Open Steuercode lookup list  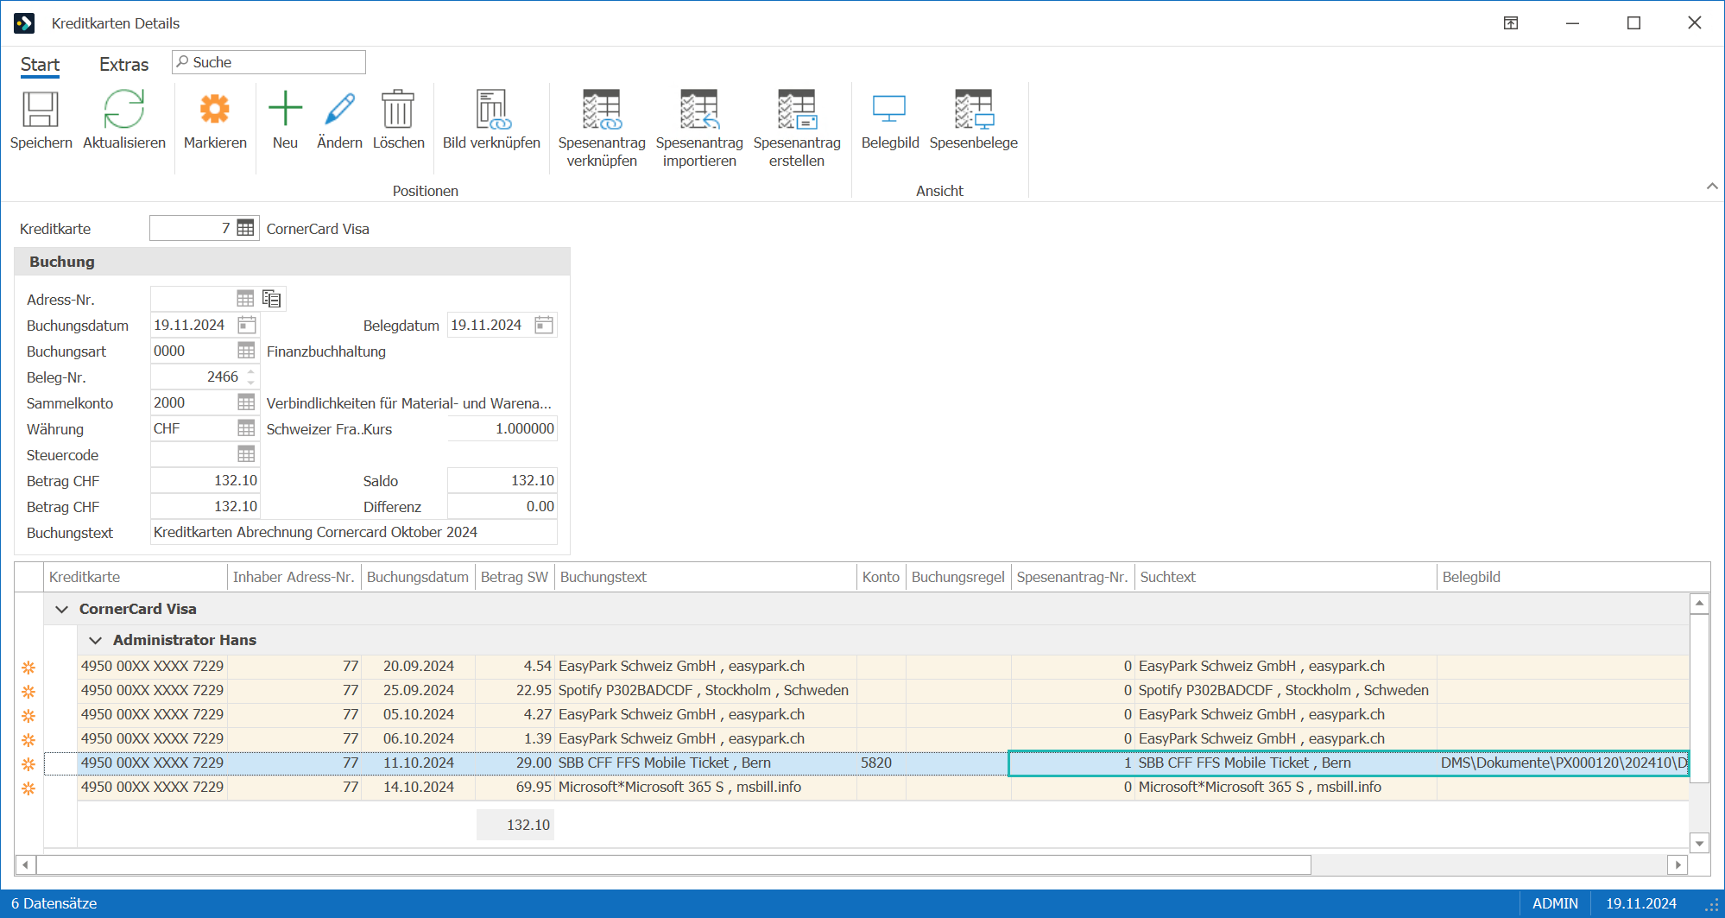(x=246, y=454)
